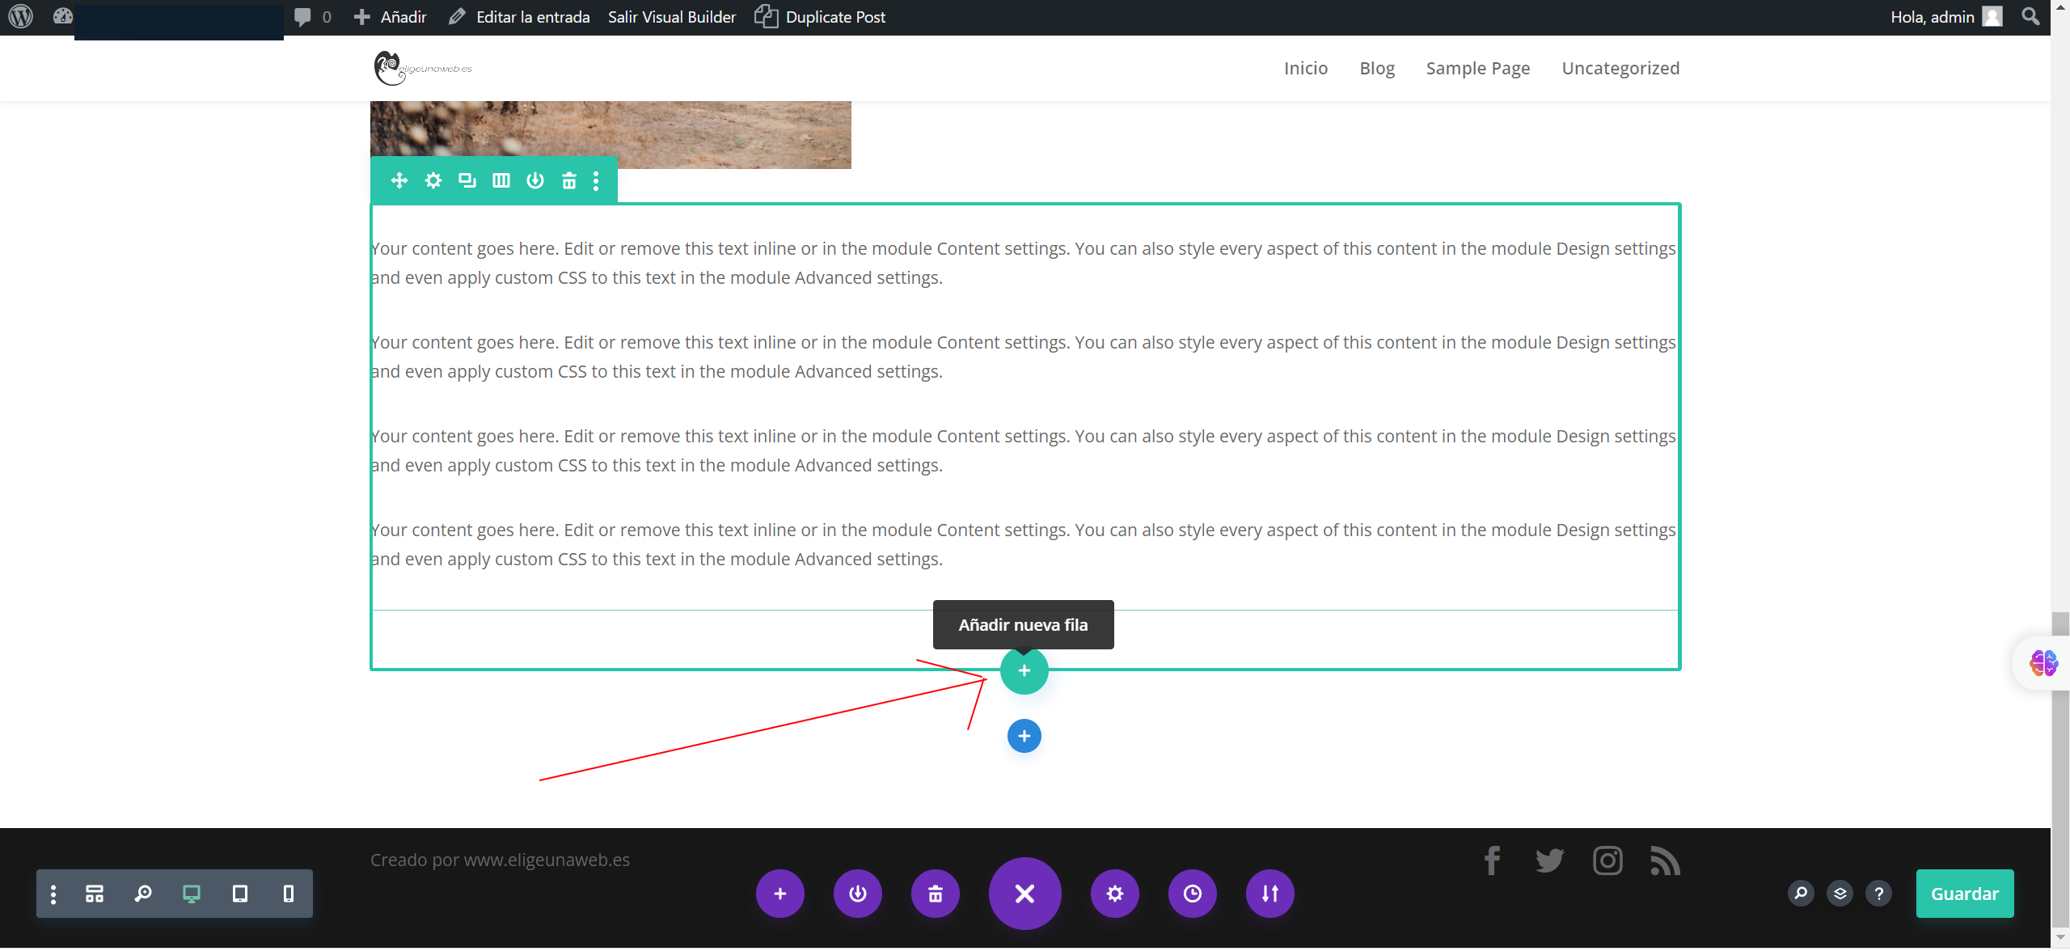
Task: Expand builder settings three-dot menu bottom left
Action: coord(53,894)
